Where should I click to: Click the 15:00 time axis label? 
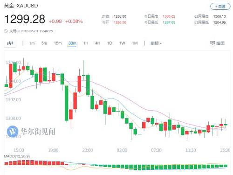point(19,150)
